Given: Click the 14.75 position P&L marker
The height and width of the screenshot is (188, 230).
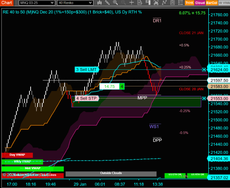Looking at the screenshot, I should pyautogui.click(x=109, y=86).
